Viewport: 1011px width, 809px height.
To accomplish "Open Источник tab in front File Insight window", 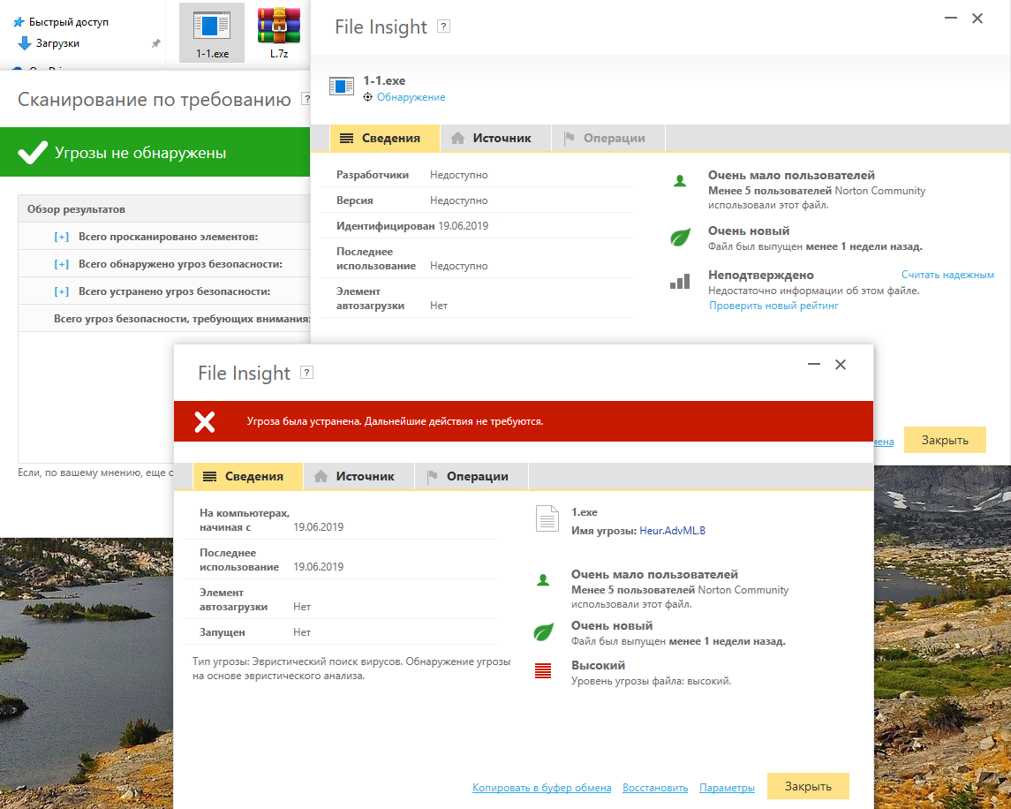I will click(358, 476).
